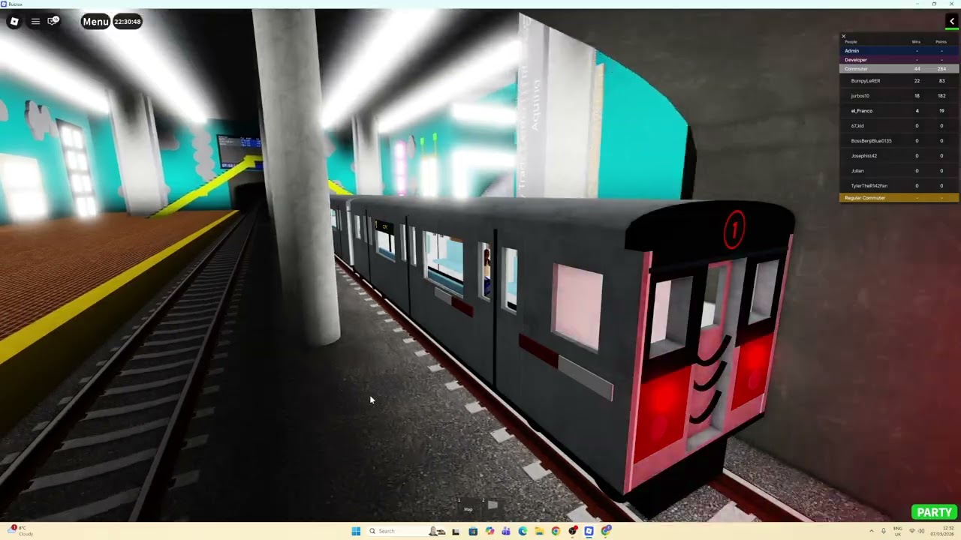
Task: Show hidden system tray icons
Action: (872, 531)
